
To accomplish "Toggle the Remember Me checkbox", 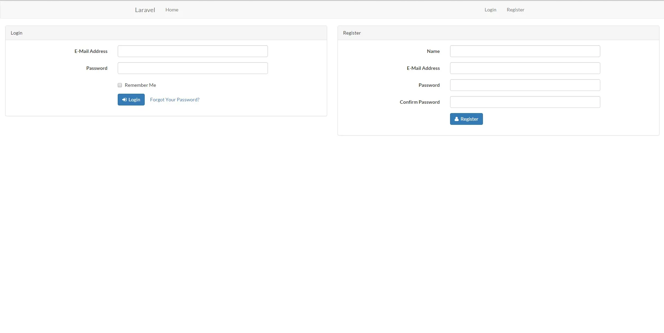I will [120, 85].
